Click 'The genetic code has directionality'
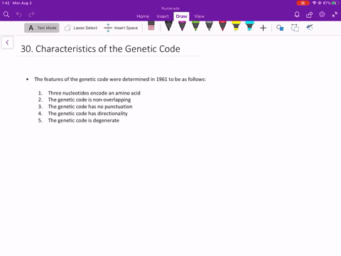Screen dimensions: 341x256 (88, 114)
